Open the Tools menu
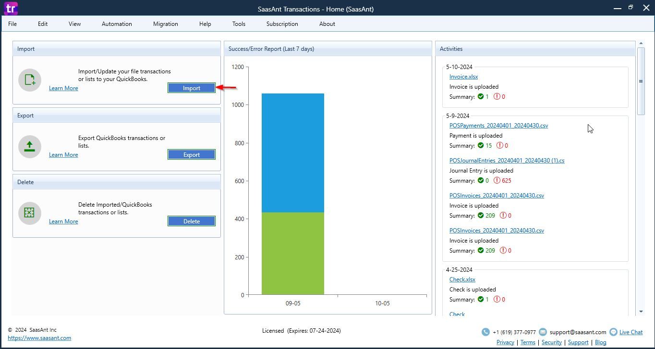This screenshot has width=655, height=349. pyautogui.click(x=239, y=23)
